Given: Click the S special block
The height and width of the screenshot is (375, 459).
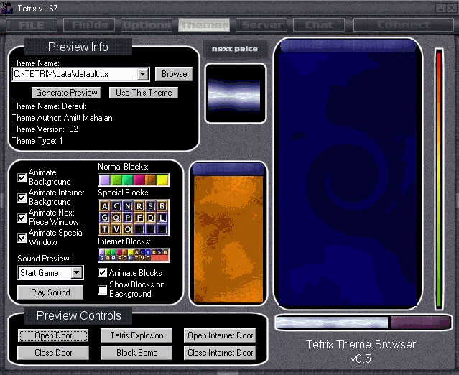Looking at the screenshot, I should tap(150, 206).
